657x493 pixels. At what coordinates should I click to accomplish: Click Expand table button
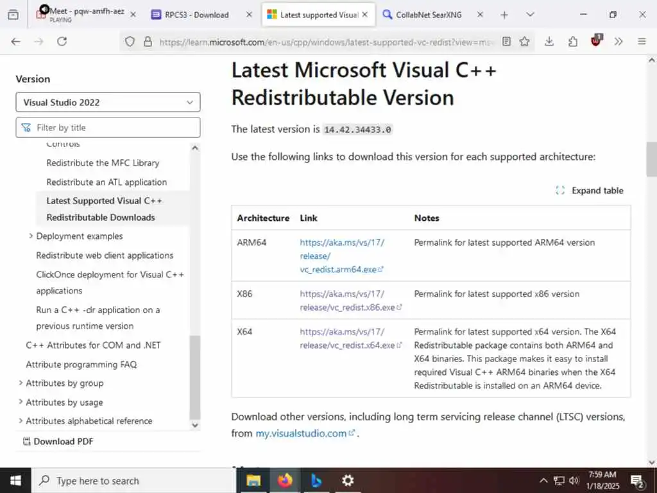click(x=590, y=191)
